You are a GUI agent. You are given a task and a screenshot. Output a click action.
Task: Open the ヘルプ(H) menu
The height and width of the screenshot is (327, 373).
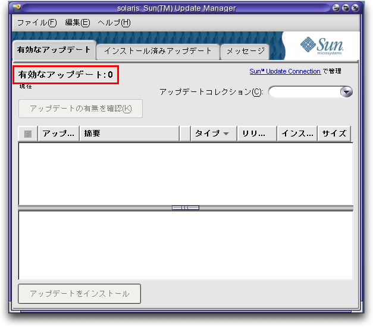[x=114, y=23]
